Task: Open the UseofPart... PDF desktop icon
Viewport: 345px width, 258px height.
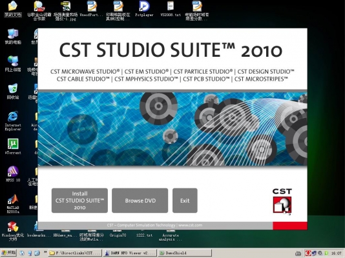Action: click(92, 9)
